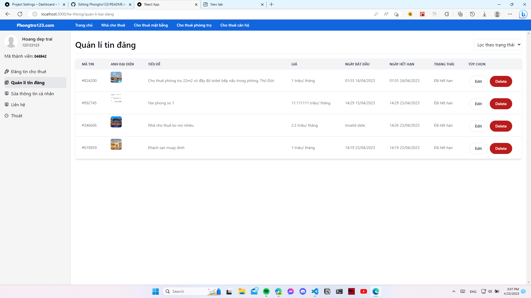Switch to Project Settings Dashboard browser tab
The height and width of the screenshot is (298, 531).
[35, 4]
